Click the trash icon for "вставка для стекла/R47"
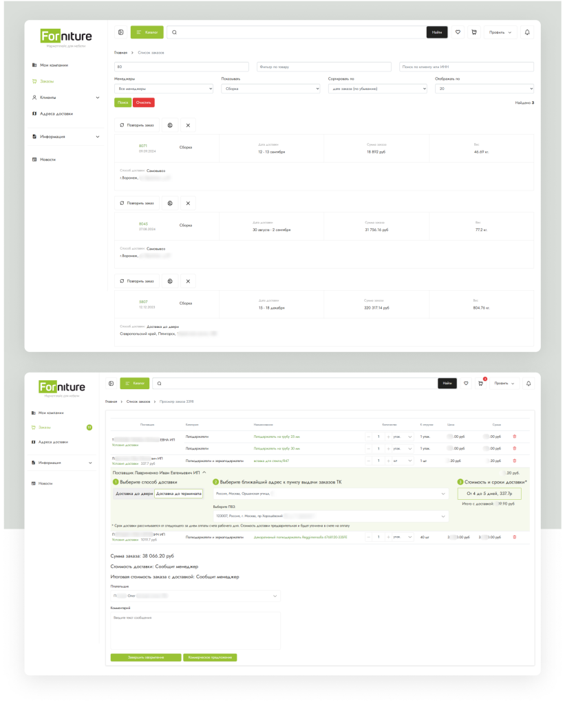565x704 pixels. tap(513, 460)
